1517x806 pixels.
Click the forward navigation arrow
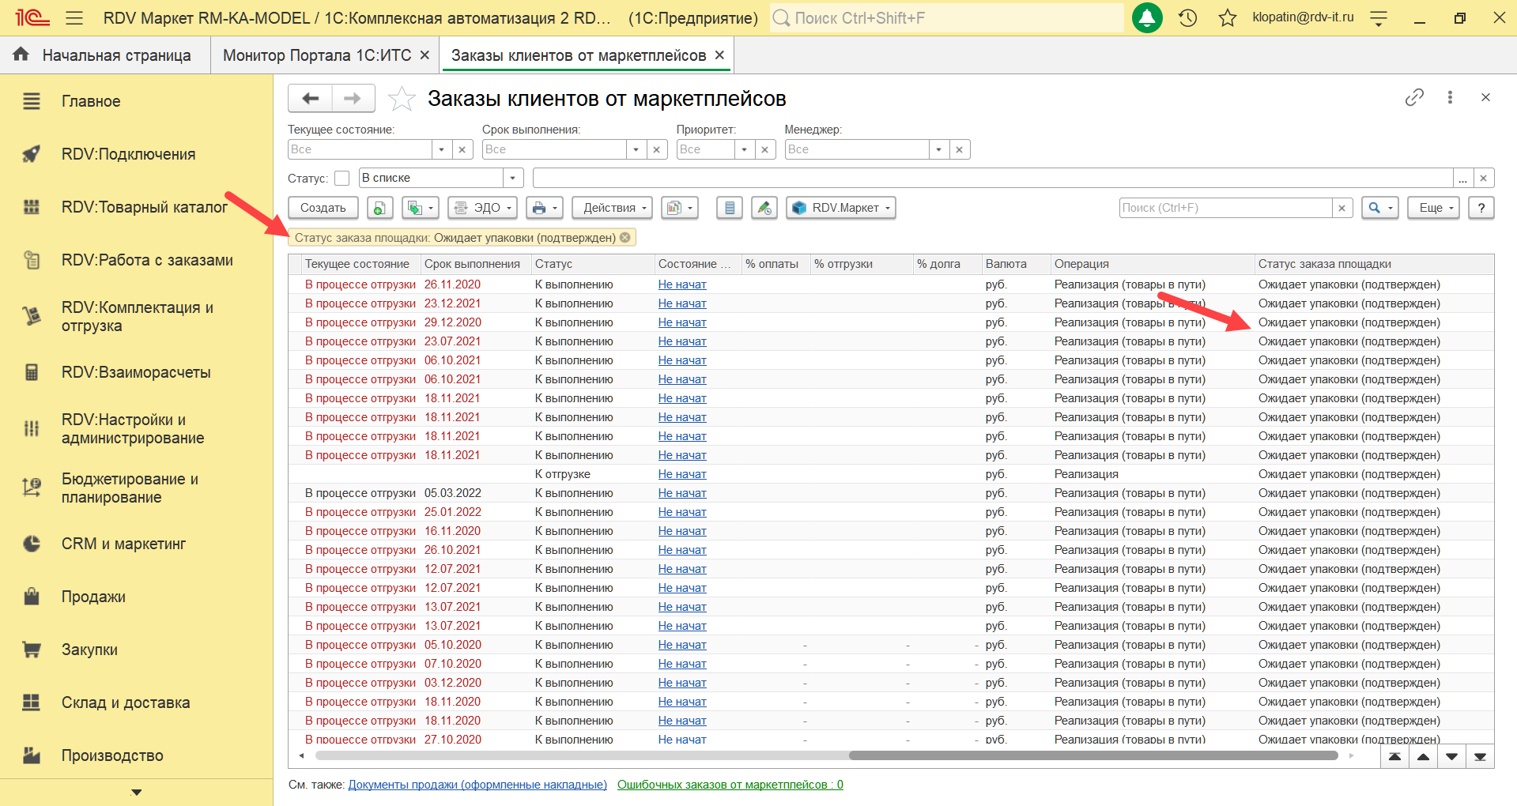point(353,99)
